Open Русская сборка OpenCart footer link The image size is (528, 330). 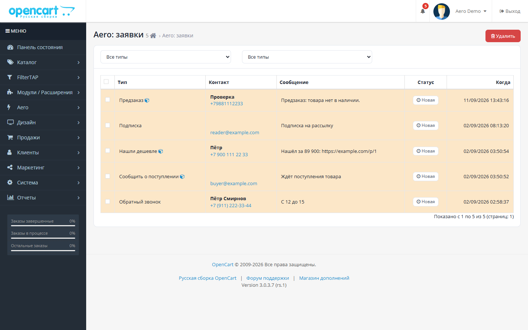click(x=208, y=278)
